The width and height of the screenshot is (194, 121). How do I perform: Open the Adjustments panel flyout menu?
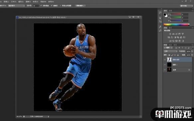[193, 28]
